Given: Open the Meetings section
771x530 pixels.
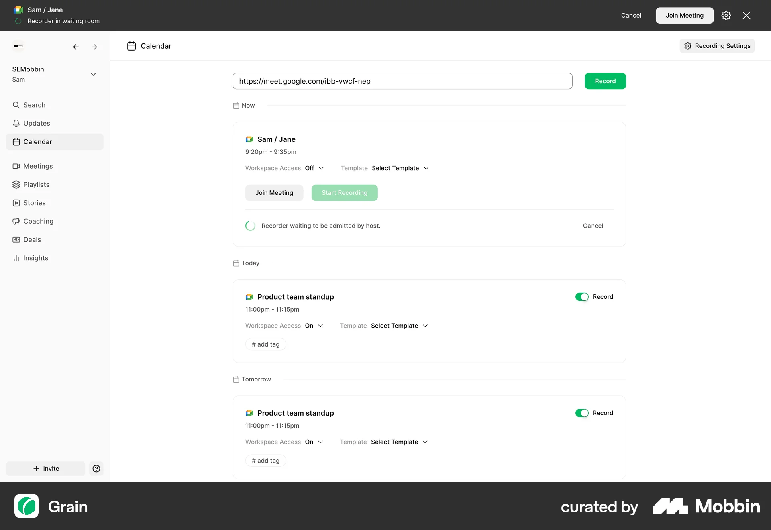Looking at the screenshot, I should click(x=38, y=166).
